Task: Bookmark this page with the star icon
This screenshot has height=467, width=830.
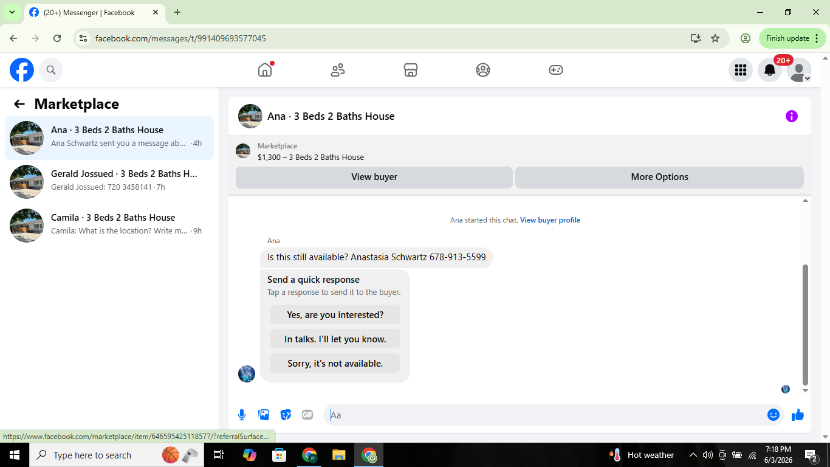Action: coord(715,38)
